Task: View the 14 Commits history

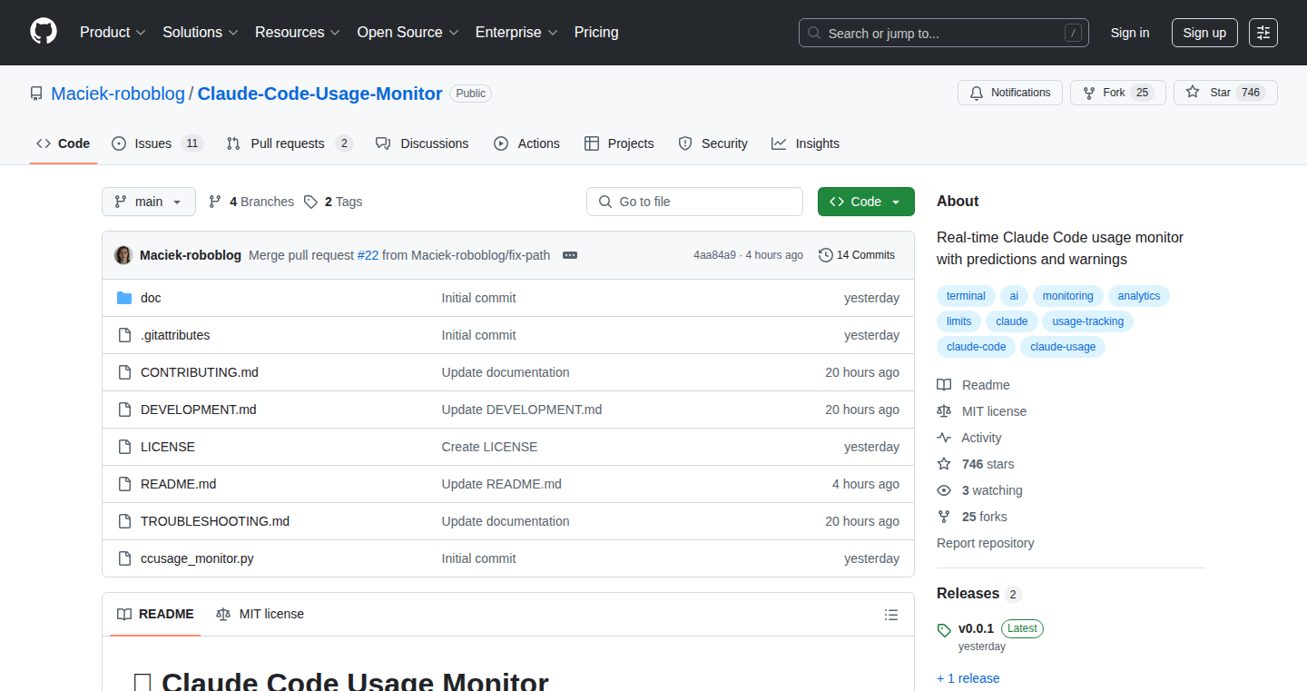Action: [857, 255]
